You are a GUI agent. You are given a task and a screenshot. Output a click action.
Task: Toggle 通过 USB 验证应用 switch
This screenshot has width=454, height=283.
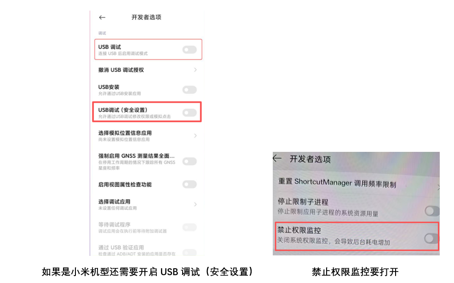190,252
